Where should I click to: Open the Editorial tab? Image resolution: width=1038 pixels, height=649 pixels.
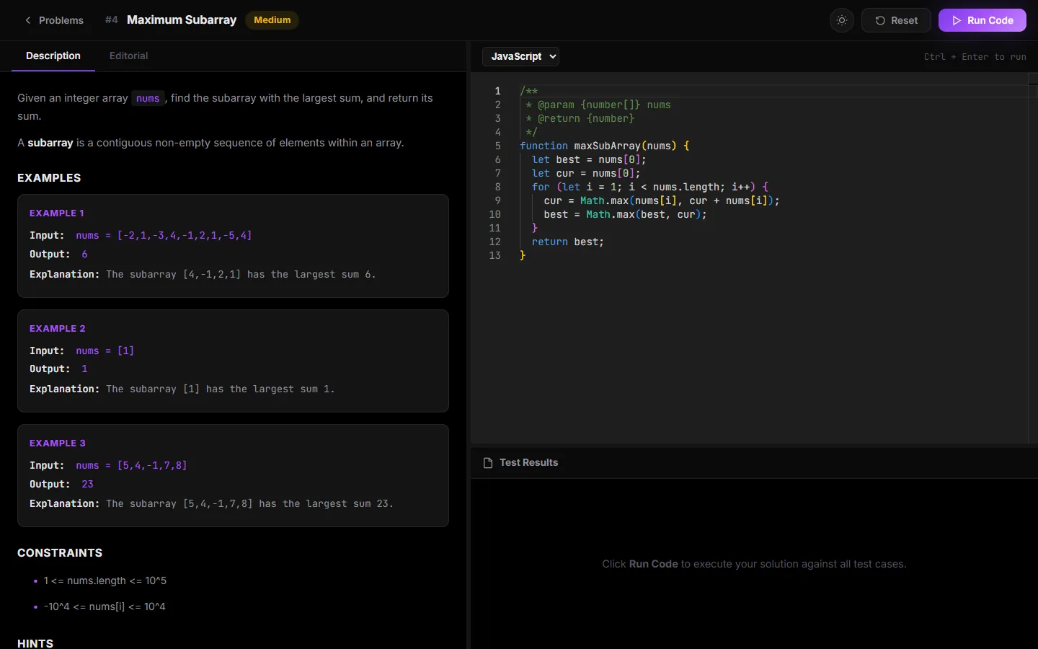[x=128, y=56]
